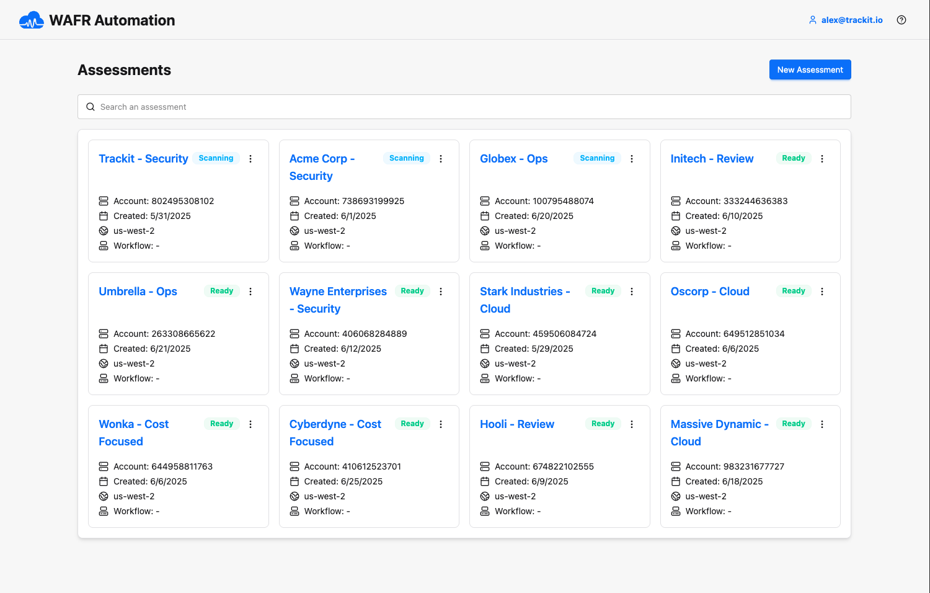
Task: Open the Oscorp - Cloud assessment link
Action: click(x=710, y=292)
